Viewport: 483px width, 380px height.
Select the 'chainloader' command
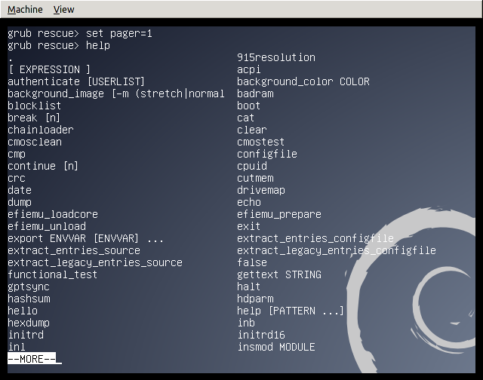tap(40, 130)
